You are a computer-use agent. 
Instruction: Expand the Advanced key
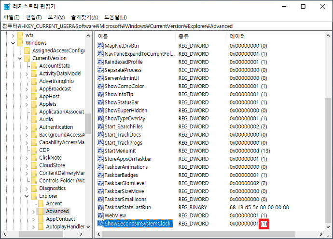(33, 212)
